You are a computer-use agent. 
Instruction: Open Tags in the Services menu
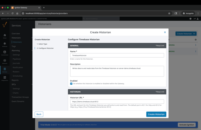[14, 46]
